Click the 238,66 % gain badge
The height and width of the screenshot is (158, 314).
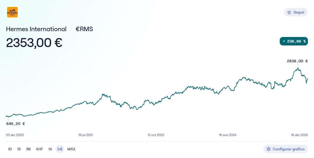point(294,41)
